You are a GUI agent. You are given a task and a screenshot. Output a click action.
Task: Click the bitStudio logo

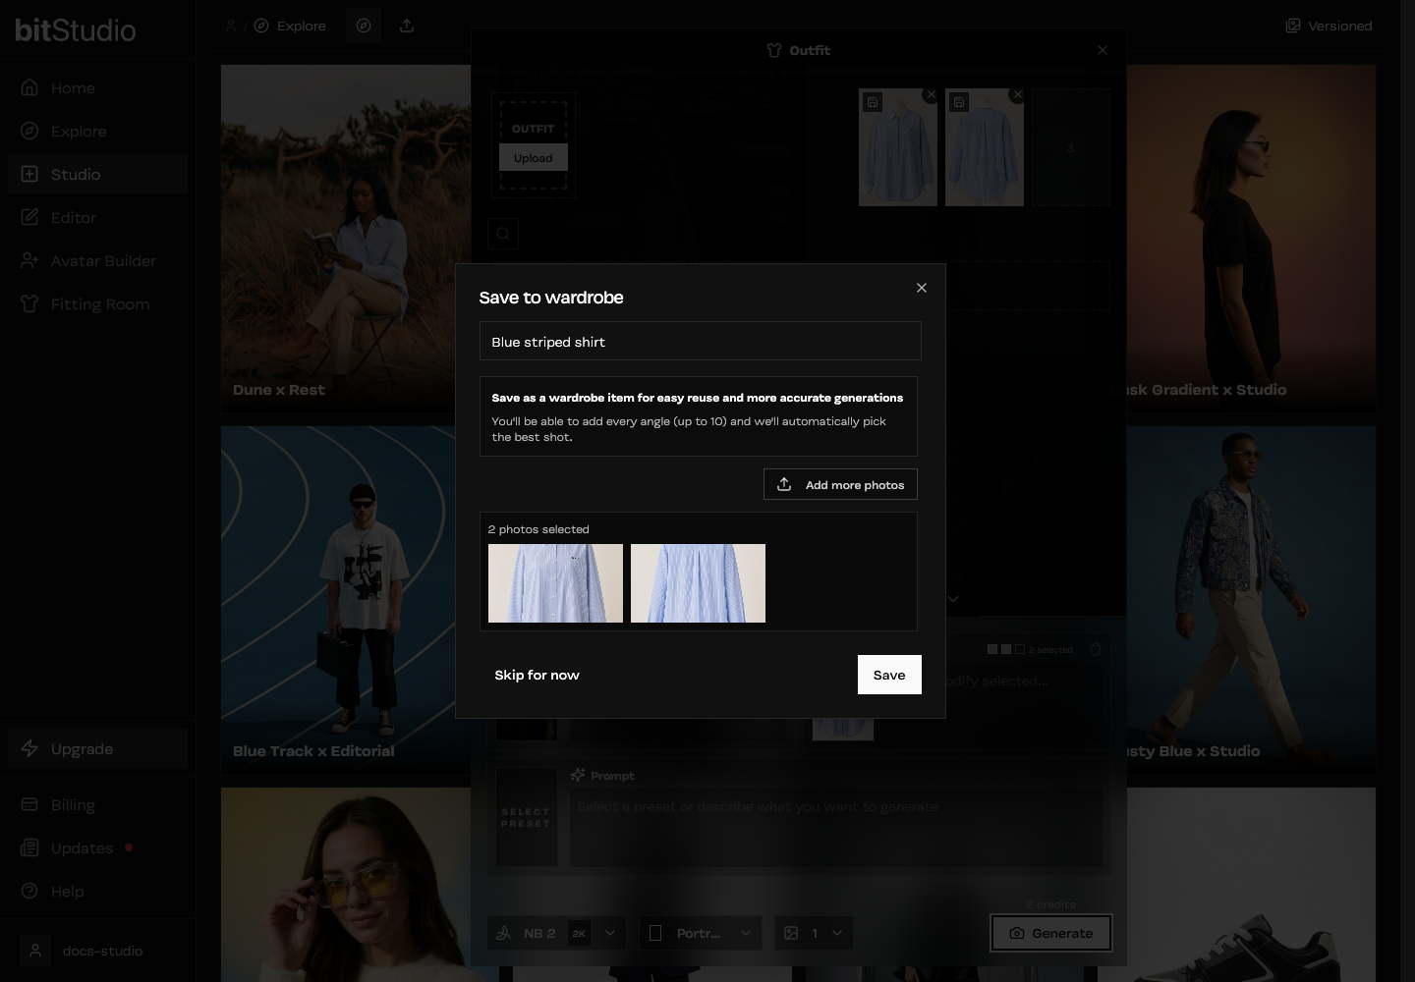click(76, 29)
